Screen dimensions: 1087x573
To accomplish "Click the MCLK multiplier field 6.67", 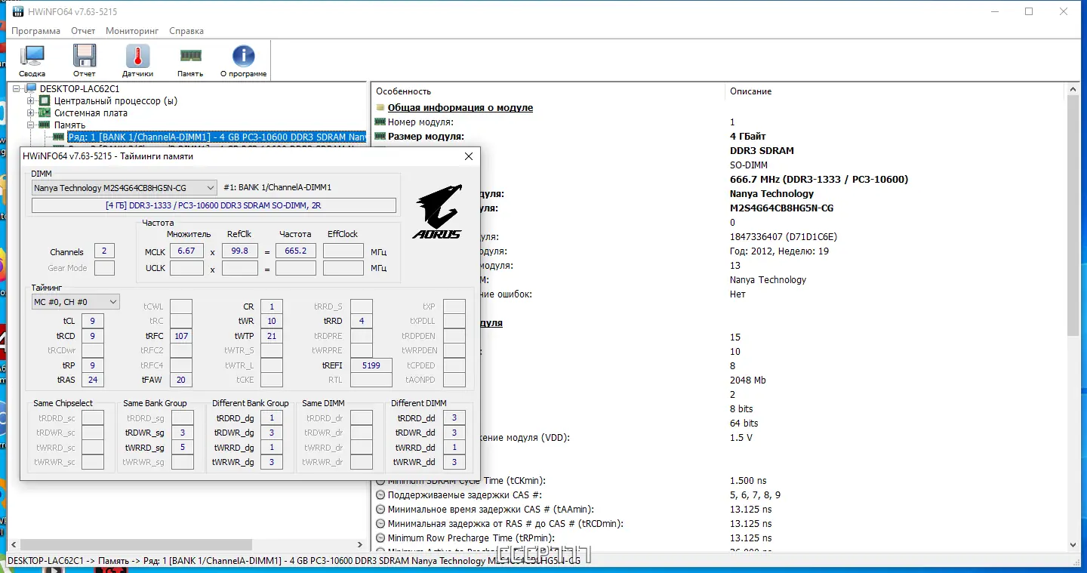I will [186, 251].
